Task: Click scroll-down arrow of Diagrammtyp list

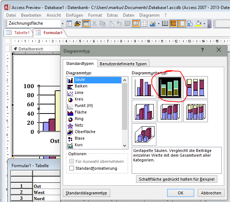Action: (x=125, y=145)
